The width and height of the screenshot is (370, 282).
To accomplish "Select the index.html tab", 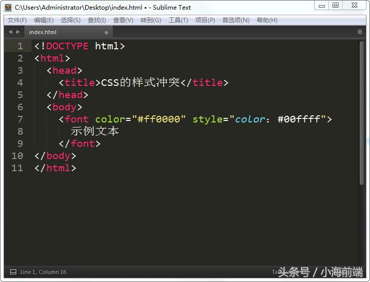I will pyautogui.click(x=68, y=32).
